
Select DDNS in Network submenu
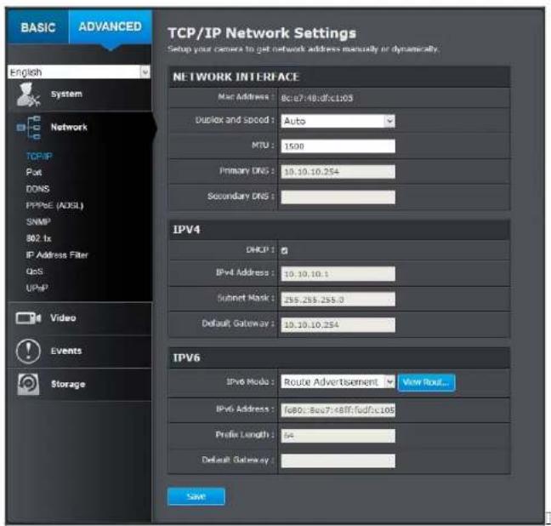(x=37, y=189)
